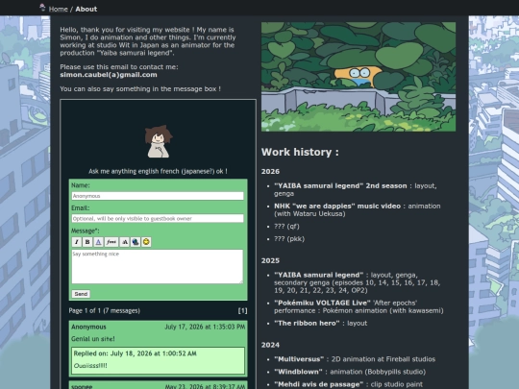
Task: Click the '"Windblown"' entry
Action: coord(298,372)
